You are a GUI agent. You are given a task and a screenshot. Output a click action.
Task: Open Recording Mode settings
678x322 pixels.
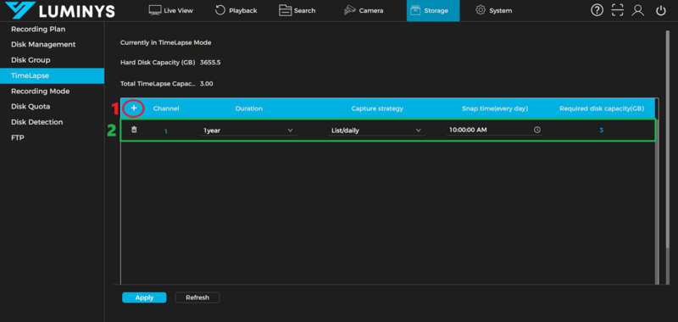click(x=40, y=92)
